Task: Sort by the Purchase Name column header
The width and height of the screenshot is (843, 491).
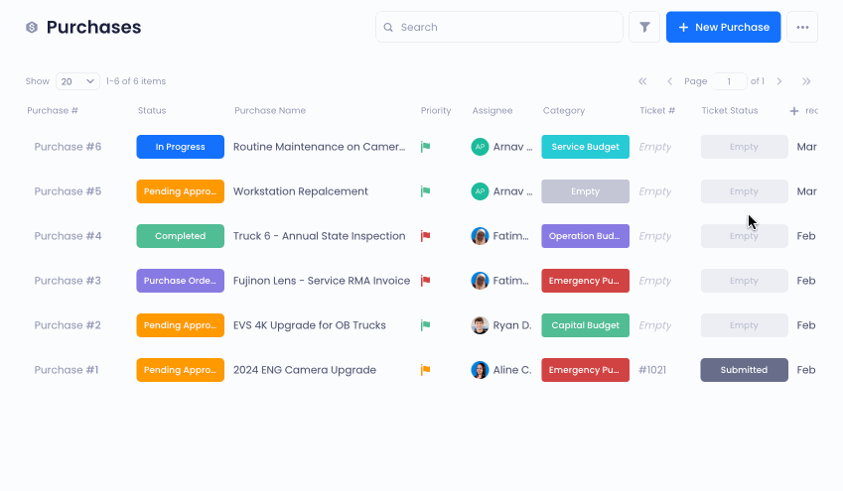Action: click(270, 111)
